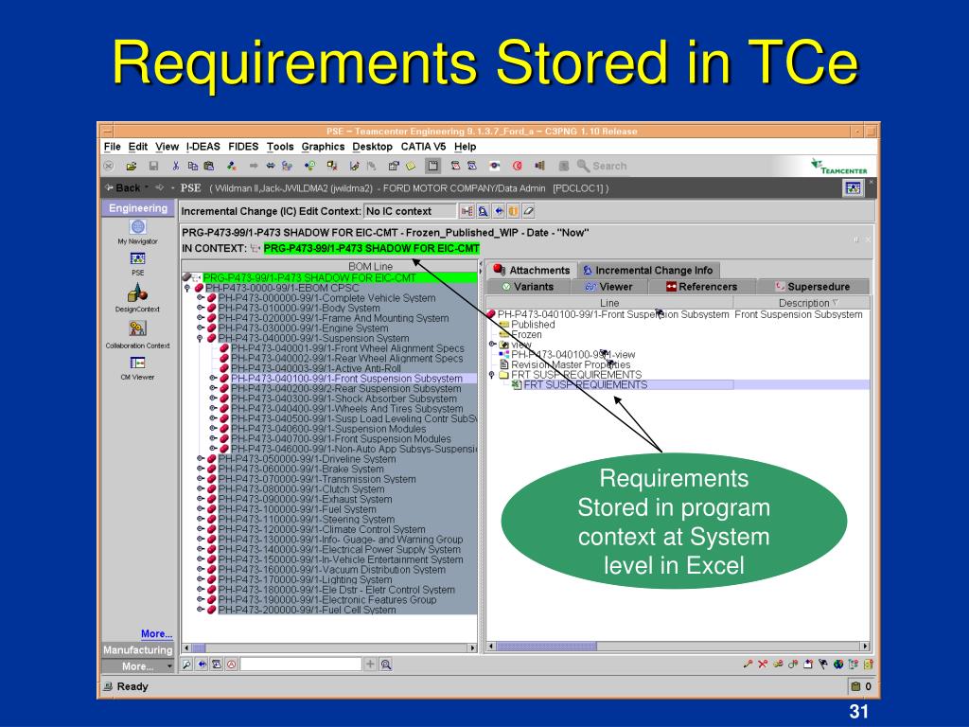Image resolution: width=969 pixels, height=727 pixels.
Task: Click the magnifier Search toolbar button
Action: point(601,166)
